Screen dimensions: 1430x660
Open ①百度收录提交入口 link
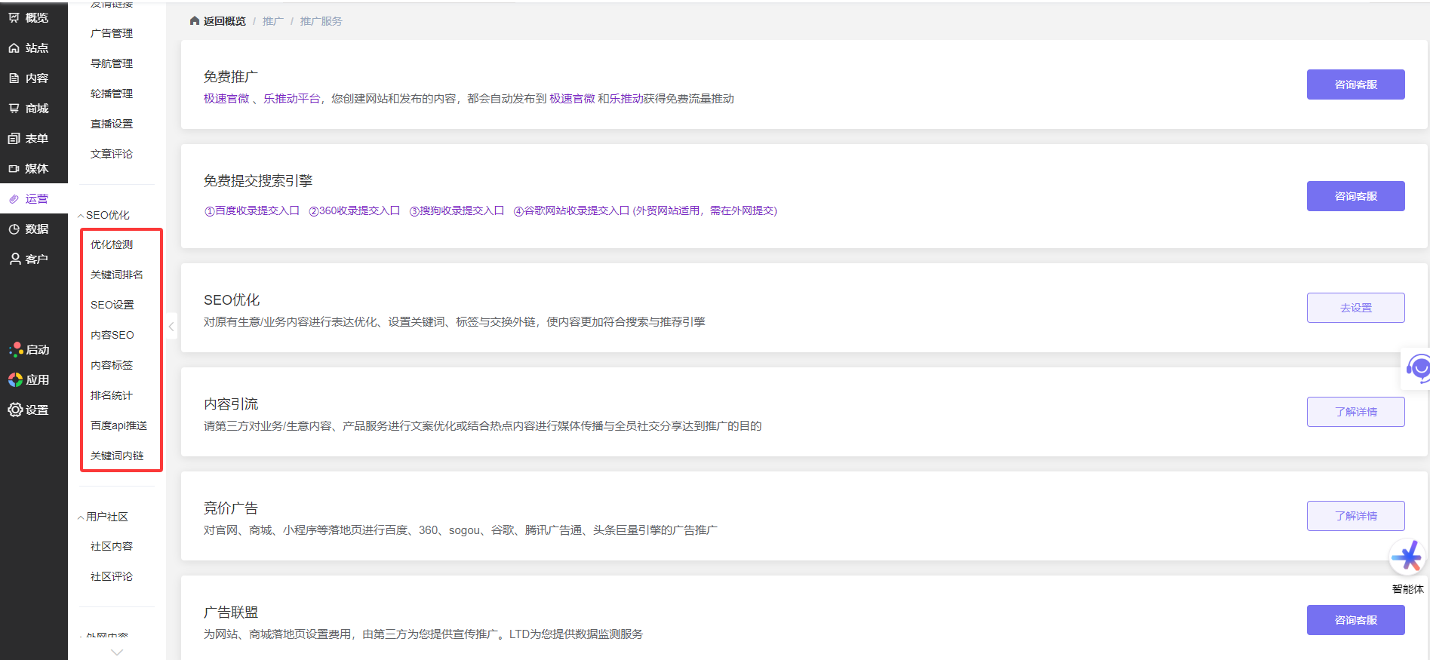tap(252, 210)
